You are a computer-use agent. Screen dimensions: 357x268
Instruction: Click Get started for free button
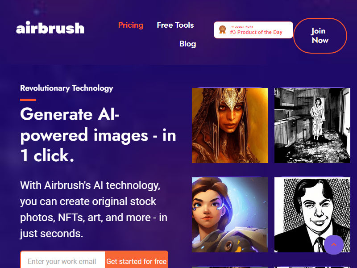click(137, 260)
